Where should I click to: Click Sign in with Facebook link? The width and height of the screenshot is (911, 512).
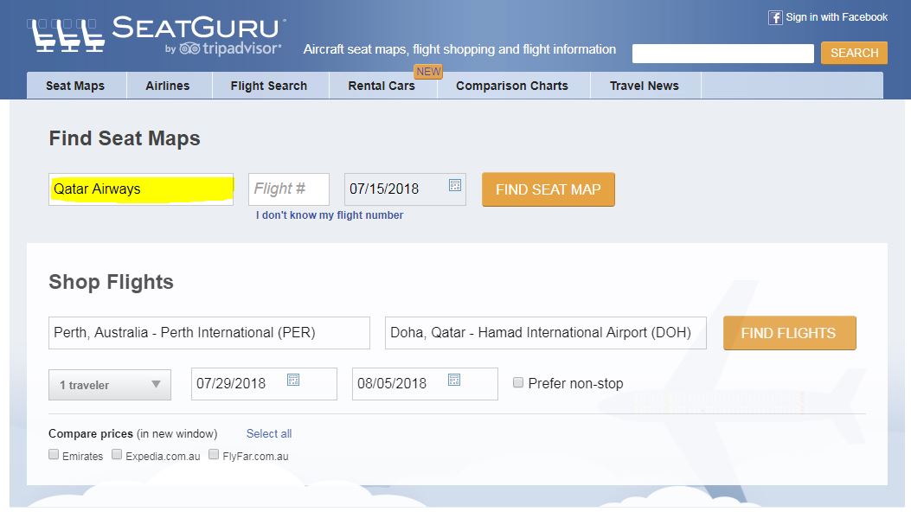(837, 17)
